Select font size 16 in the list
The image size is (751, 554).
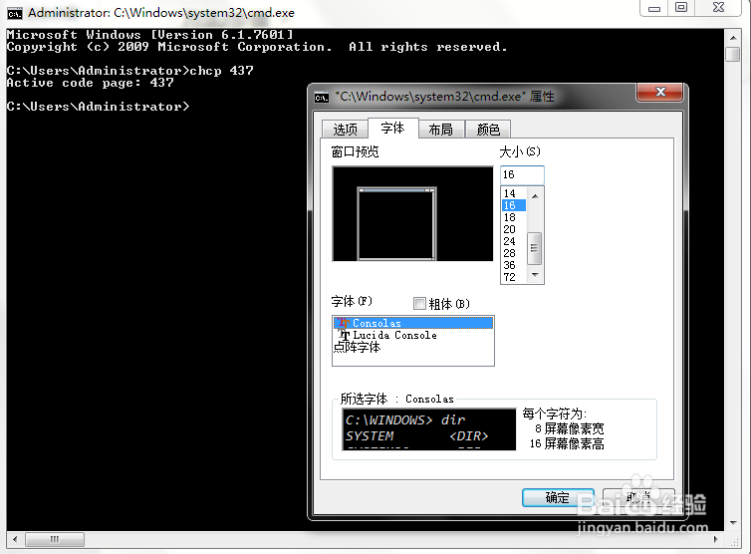(513, 205)
